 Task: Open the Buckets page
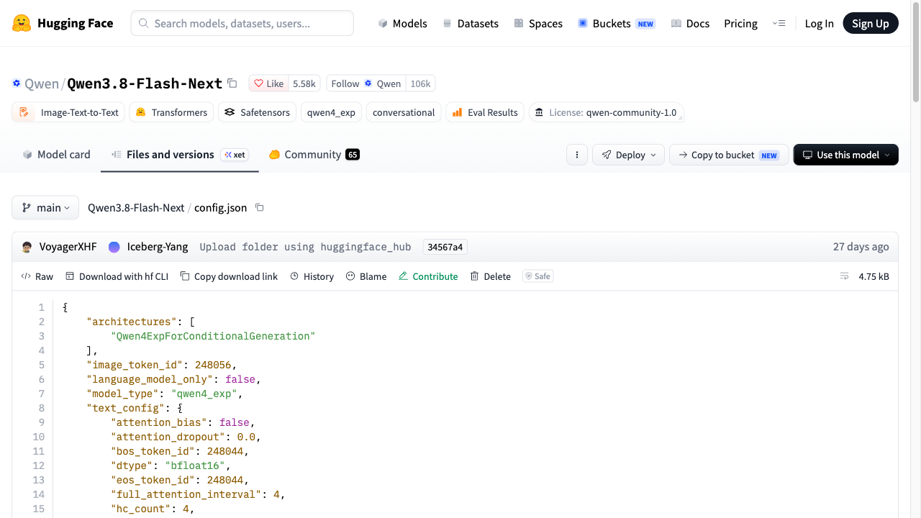coord(617,23)
